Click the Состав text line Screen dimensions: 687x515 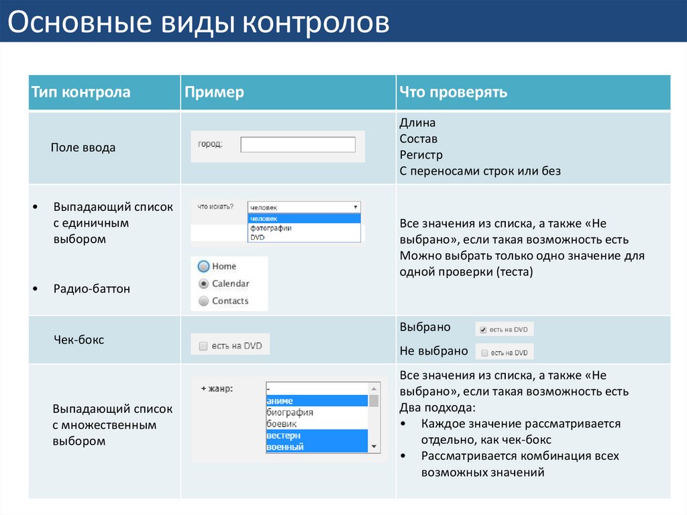[419, 138]
